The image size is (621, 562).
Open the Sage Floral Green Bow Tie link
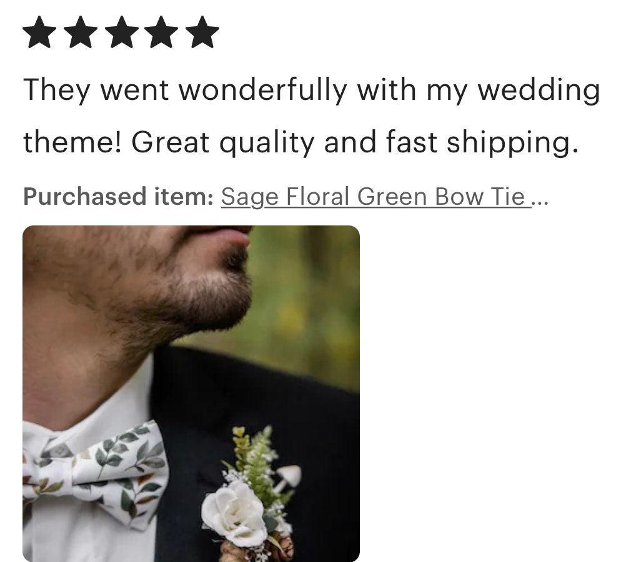click(x=376, y=197)
